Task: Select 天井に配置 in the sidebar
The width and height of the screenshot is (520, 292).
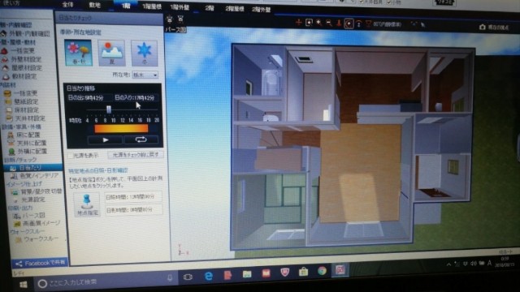Action: point(28,143)
